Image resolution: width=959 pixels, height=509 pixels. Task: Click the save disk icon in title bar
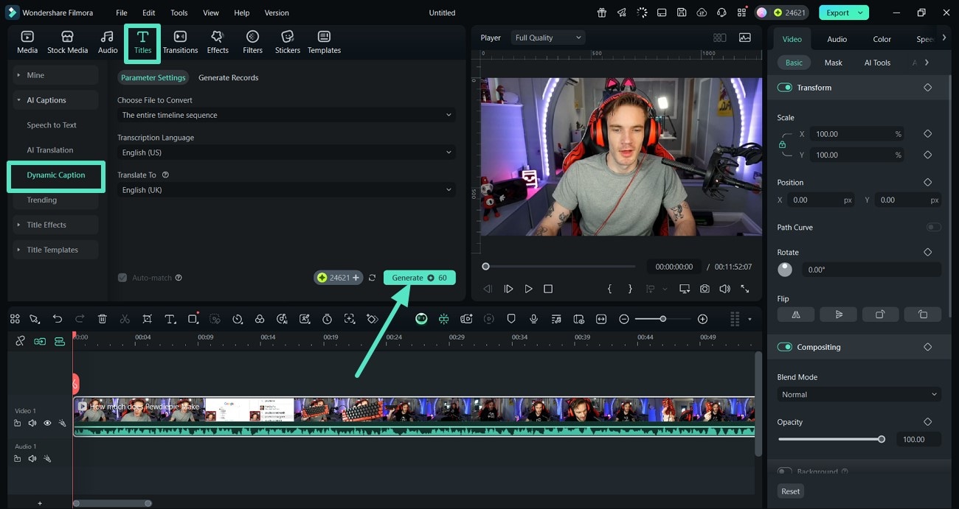(x=682, y=13)
